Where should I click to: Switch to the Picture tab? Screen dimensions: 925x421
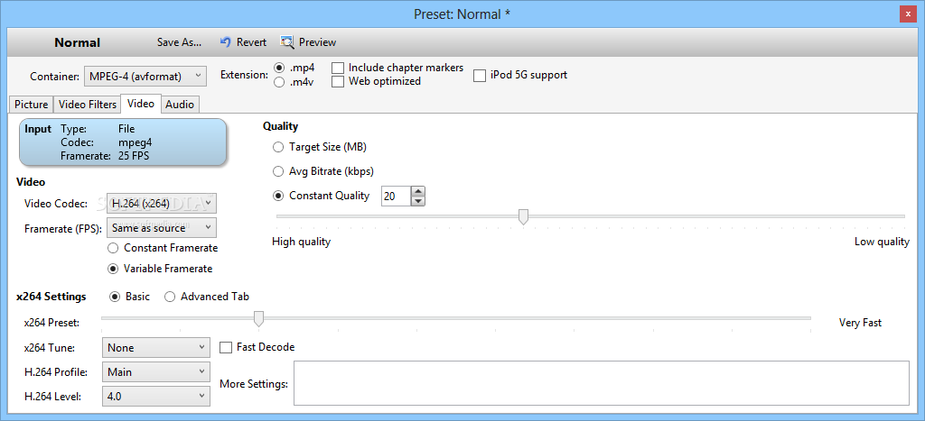point(32,105)
